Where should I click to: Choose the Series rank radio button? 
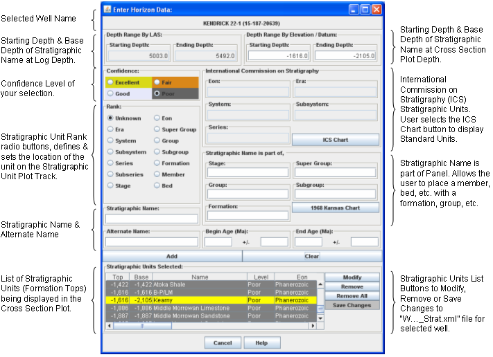110,163
